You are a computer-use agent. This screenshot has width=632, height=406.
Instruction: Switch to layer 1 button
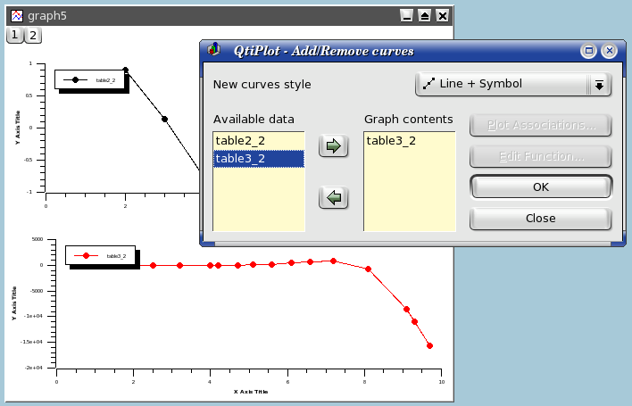15,35
